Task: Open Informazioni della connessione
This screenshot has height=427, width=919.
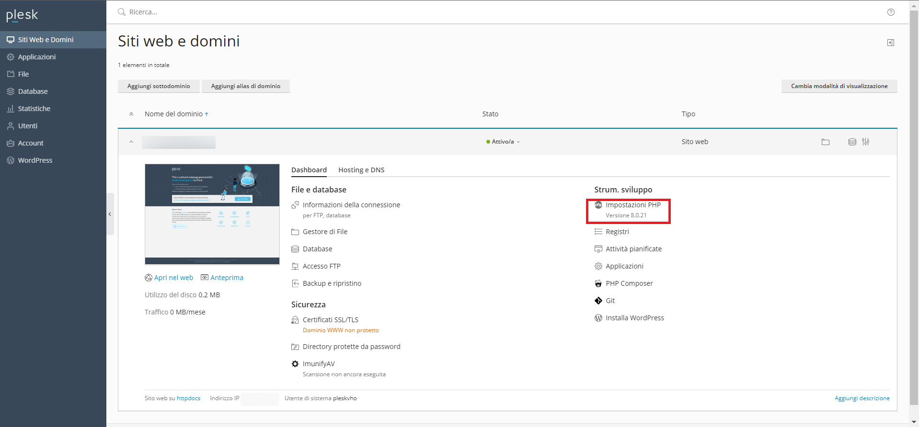Action: click(x=351, y=205)
